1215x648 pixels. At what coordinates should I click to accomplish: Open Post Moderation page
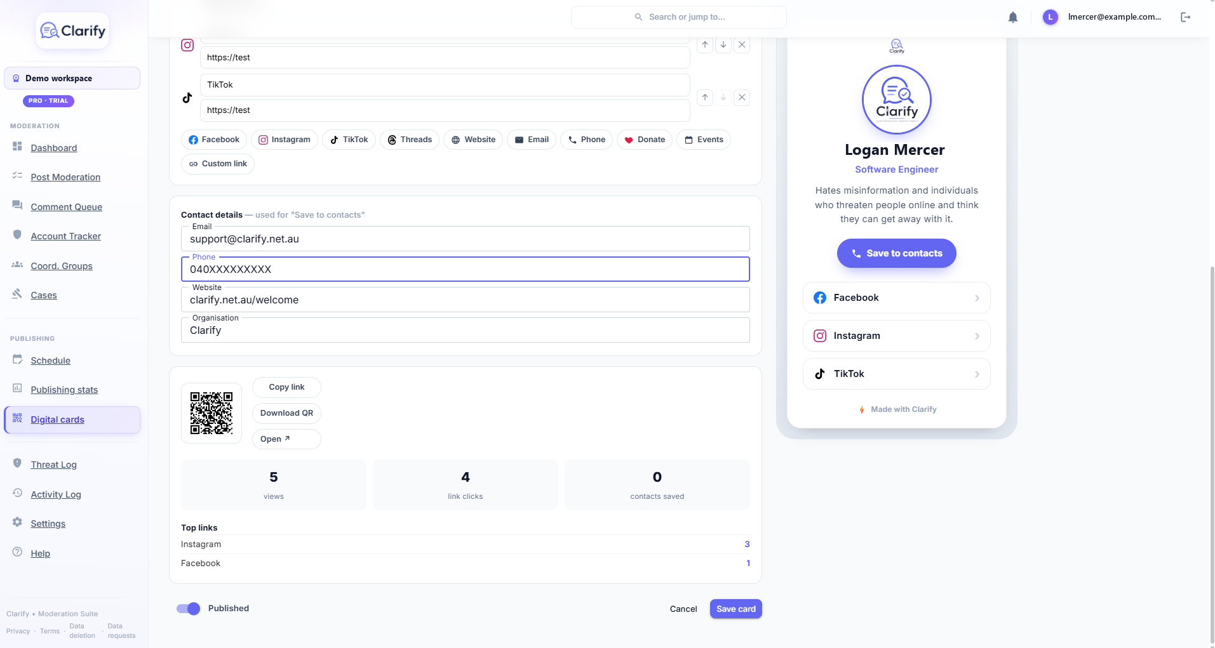click(65, 177)
